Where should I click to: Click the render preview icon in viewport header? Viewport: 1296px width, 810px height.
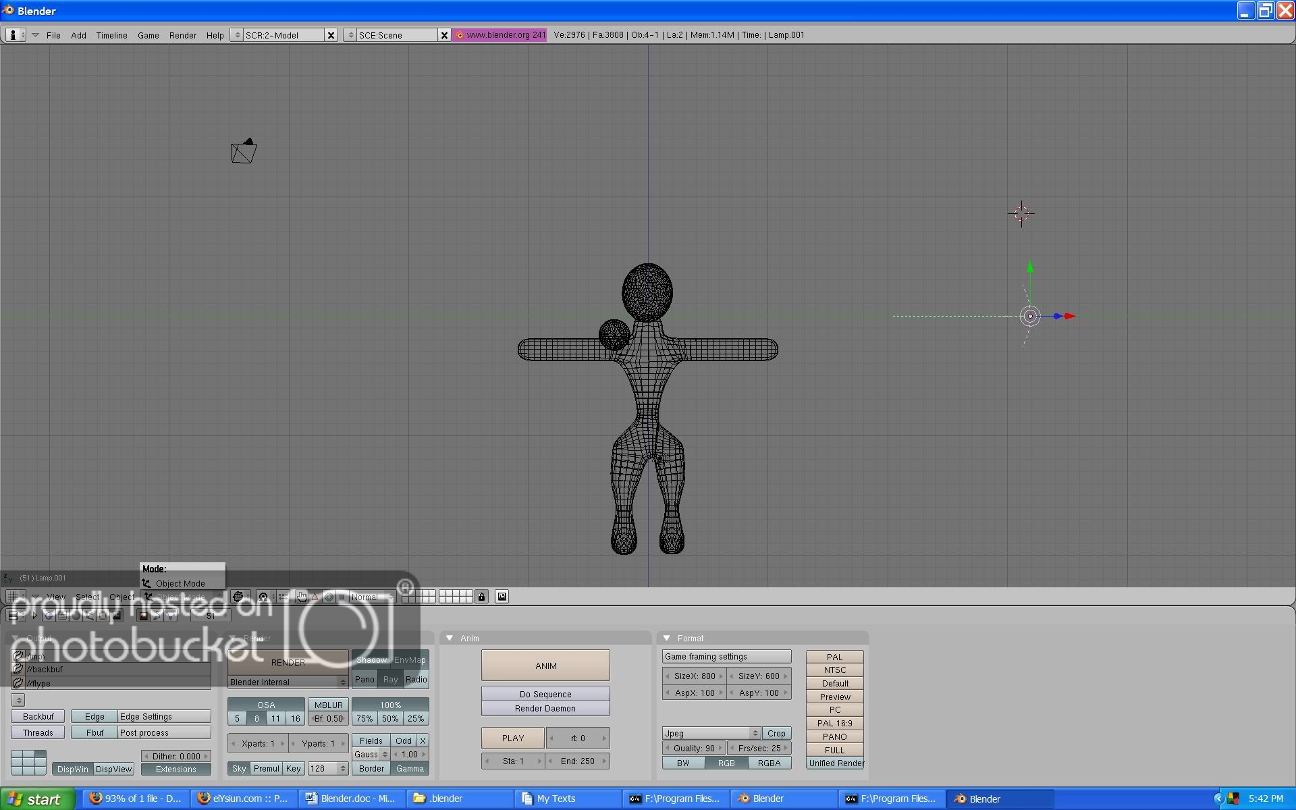click(502, 597)
